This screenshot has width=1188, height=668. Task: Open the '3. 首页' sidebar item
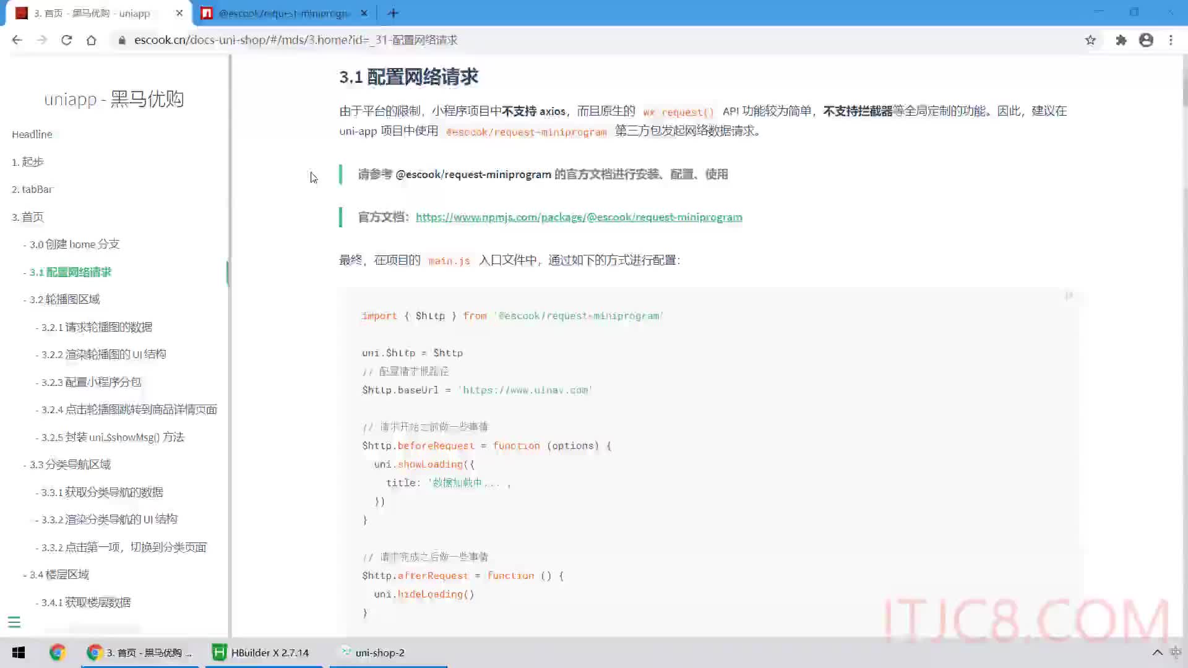click(x=28, y=217)
